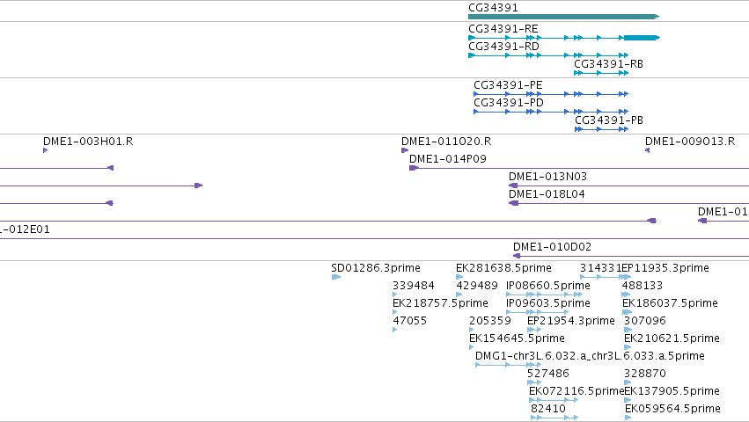This screenshot has height=422, width=749.
Task: Click the 82410 EST label
Action: [x=548, y=409]
